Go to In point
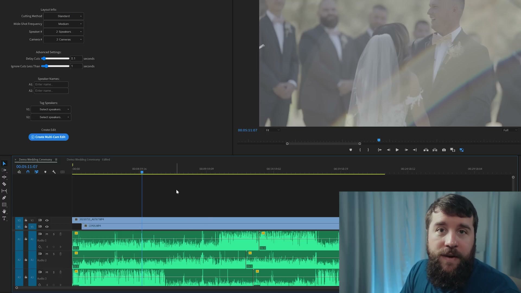This screenshot has width=521, height=293. point(380,150)
